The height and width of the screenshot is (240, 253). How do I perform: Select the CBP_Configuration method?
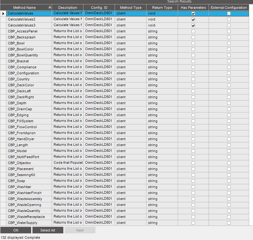[x=23, y=73]
